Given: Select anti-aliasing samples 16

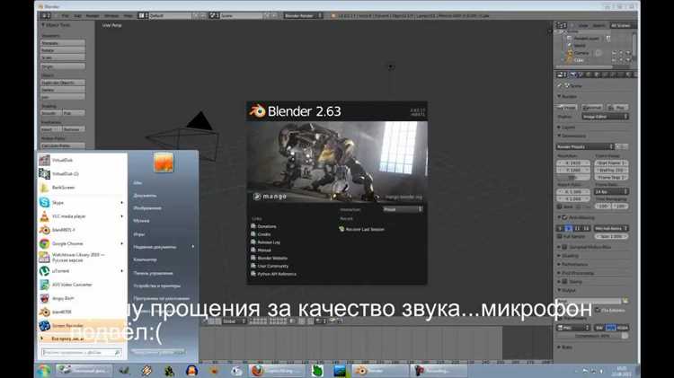Looking at the screenshot, I should coord(586,229).
